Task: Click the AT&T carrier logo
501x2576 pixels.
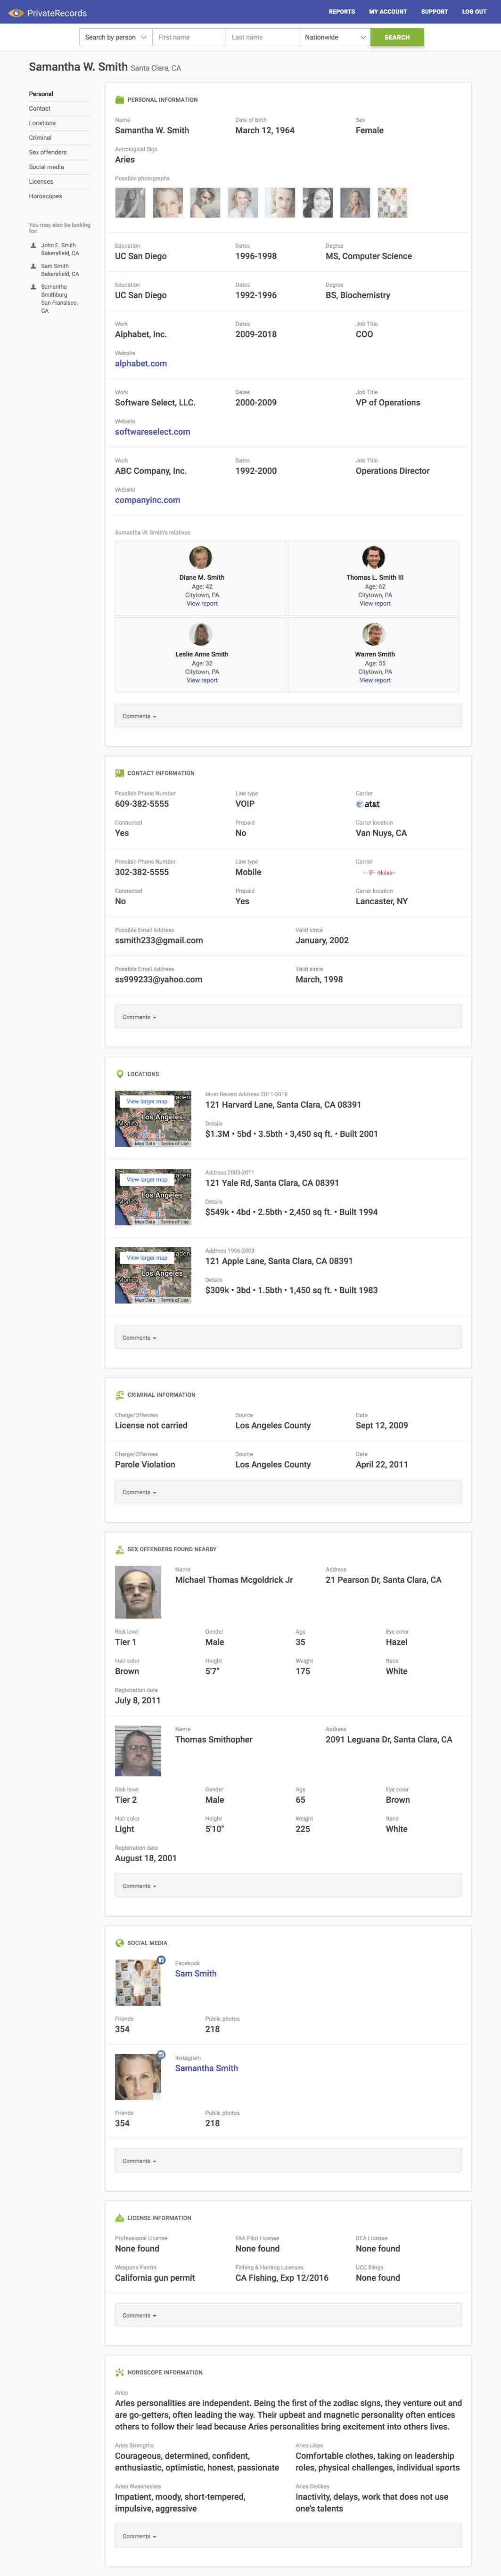Action: (x=368, y=804)
